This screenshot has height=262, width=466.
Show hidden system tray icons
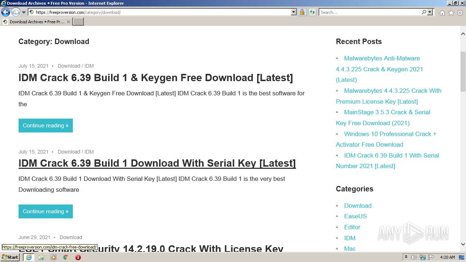point(406,257)
